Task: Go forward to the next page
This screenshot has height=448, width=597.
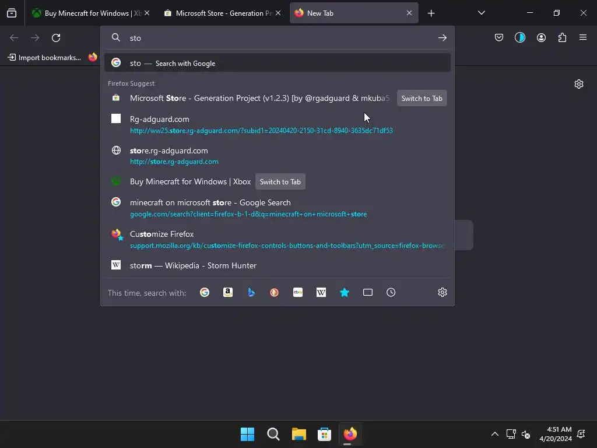Action: coord(35,38)
